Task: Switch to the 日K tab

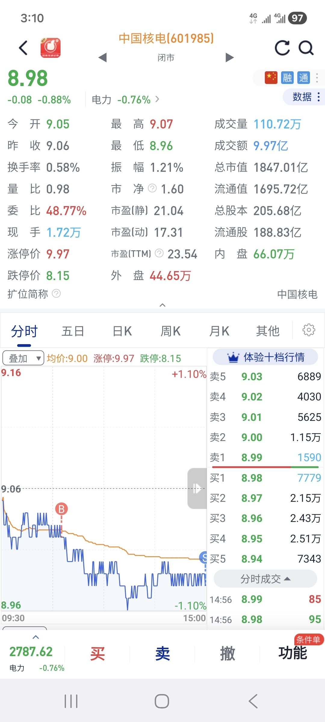Action: pyautogui.click(x=122, y=331)
